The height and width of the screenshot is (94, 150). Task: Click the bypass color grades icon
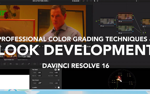click(84, 1)
